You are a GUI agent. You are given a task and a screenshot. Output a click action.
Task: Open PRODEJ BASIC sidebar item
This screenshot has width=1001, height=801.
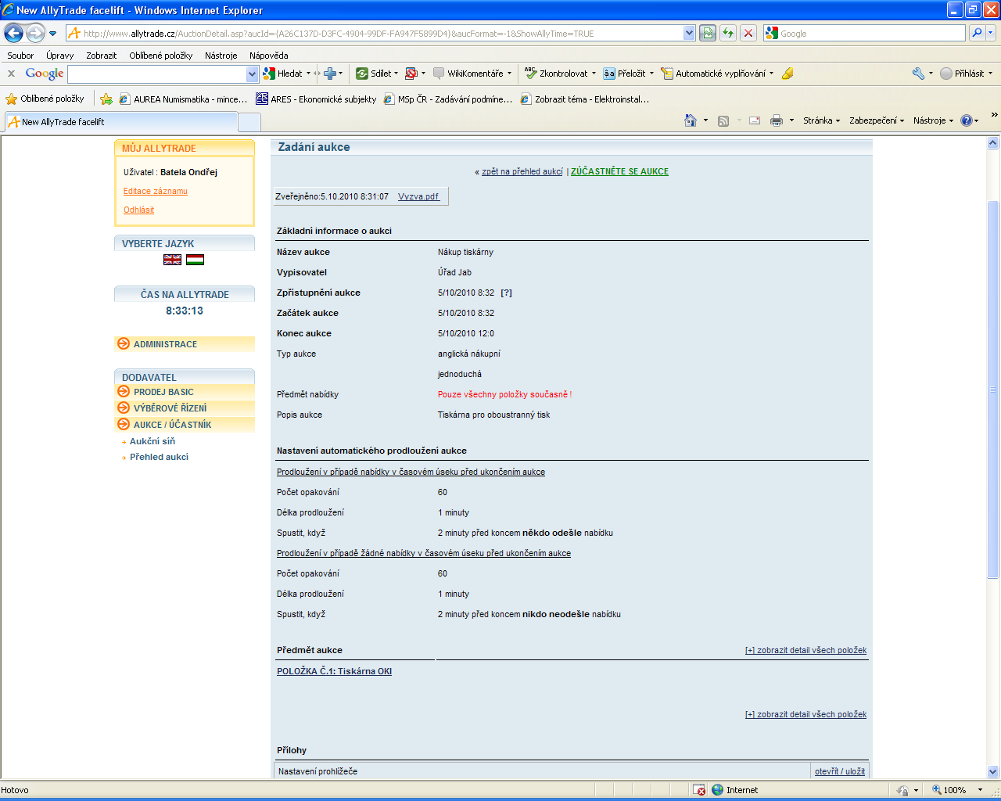pos(185,392)
